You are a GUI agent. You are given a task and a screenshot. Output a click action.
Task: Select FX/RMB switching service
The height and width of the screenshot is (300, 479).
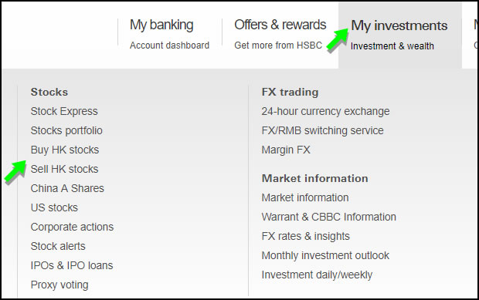pos(323,130)
